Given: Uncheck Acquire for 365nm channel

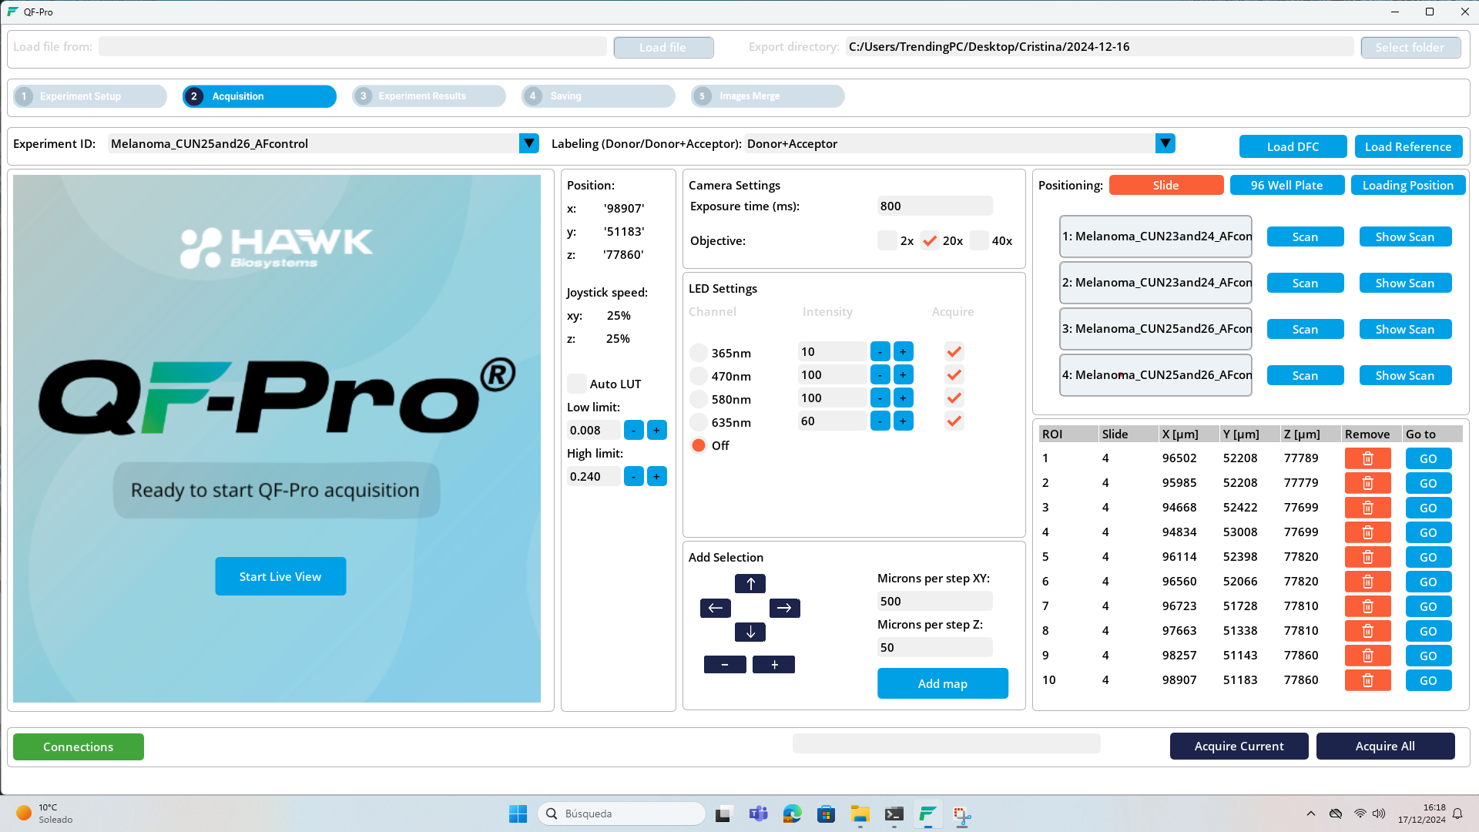Looking at the screenshot, I should [954, 352].
